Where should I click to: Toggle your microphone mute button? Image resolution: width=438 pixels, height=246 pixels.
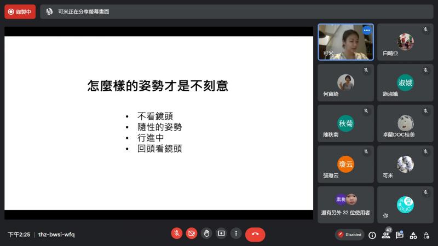176,233
